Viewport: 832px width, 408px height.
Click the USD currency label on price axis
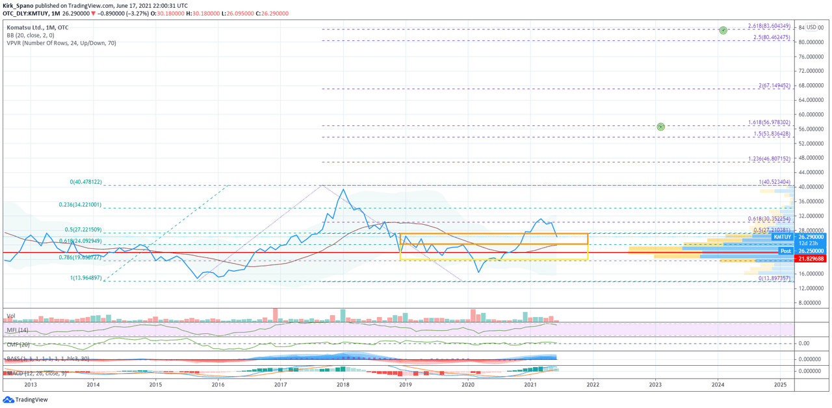[x=812, y=27]
